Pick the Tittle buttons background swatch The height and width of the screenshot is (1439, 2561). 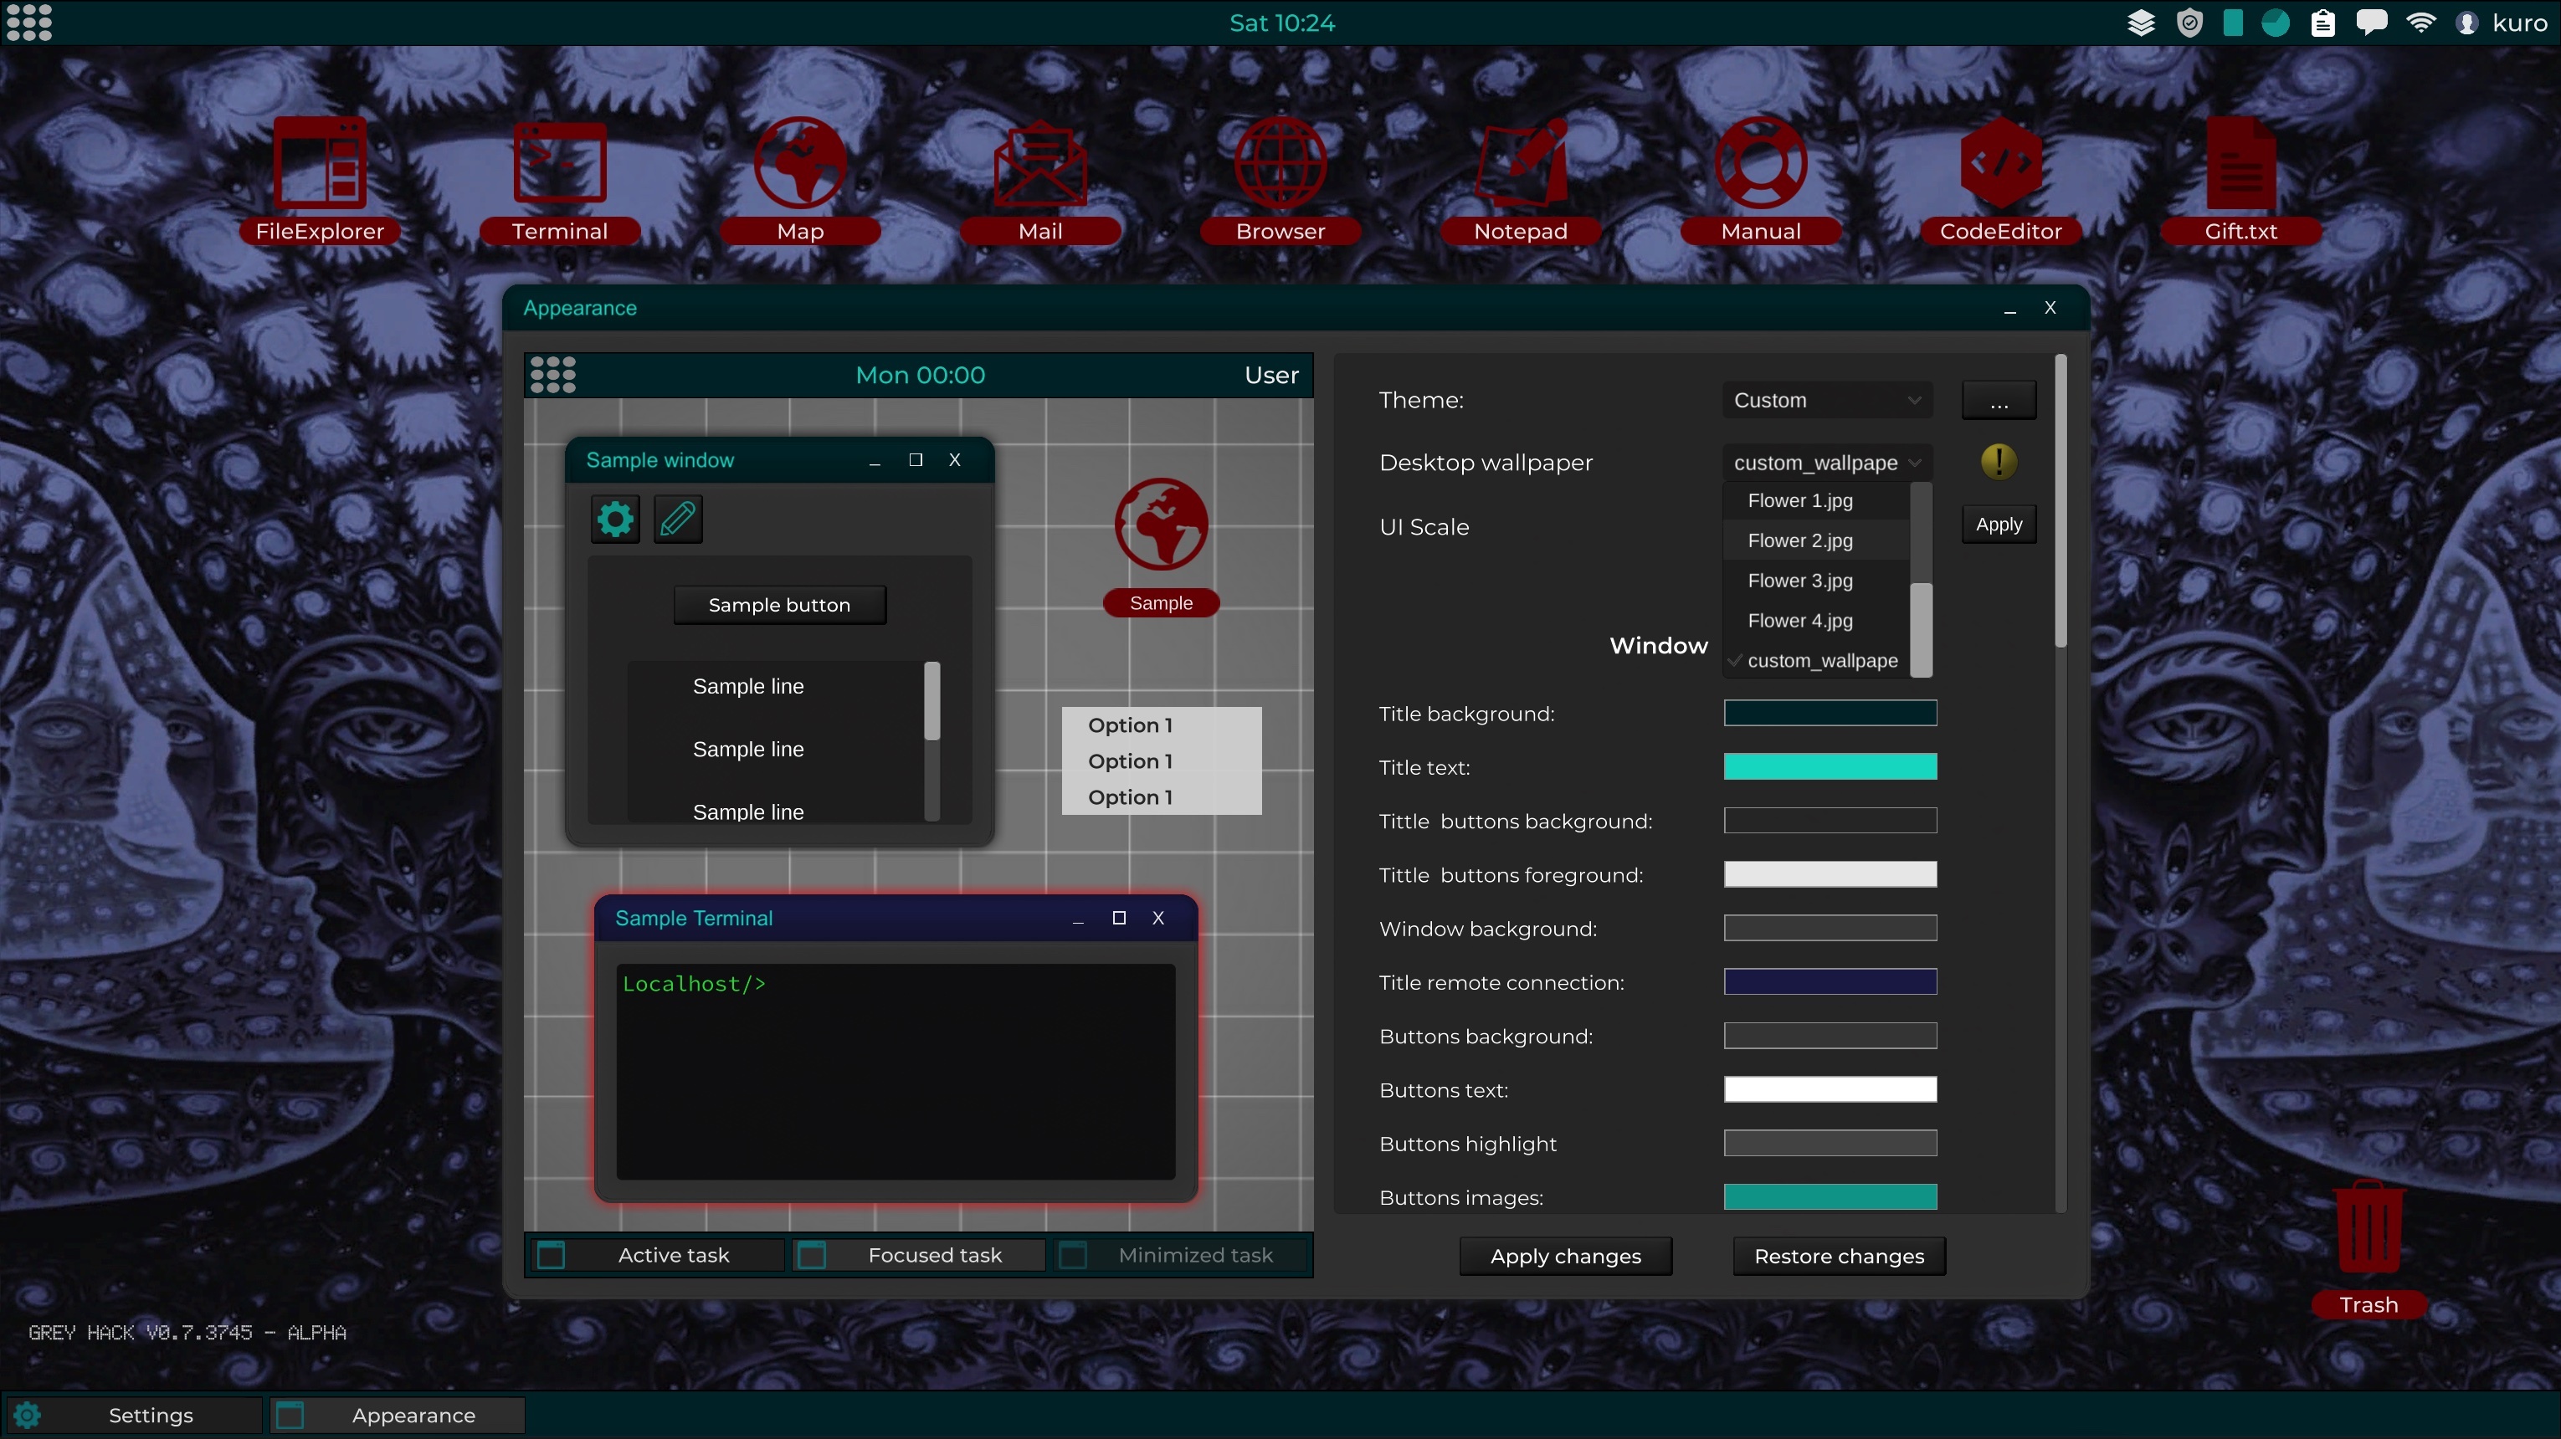[1830, 820]
